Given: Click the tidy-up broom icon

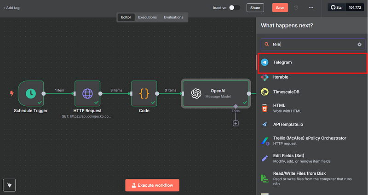Looking at the screenshot, I should [9, 185].
